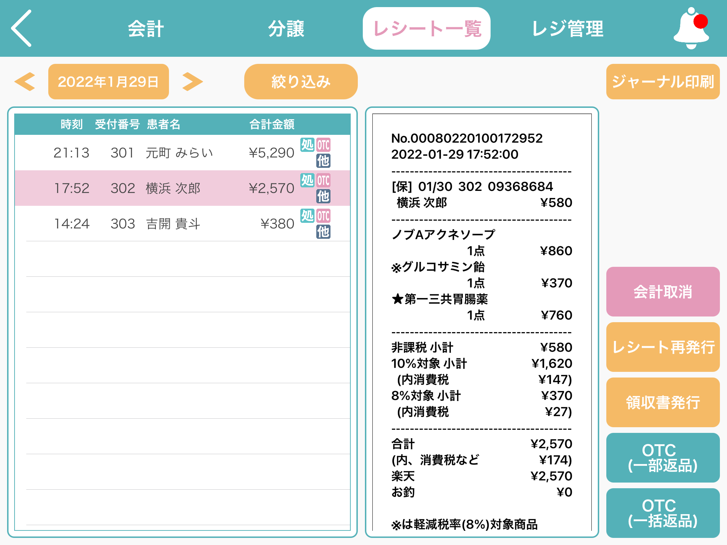Open the notification bell
The width and height of the screenshot is (727, 545).
(691, 28)
